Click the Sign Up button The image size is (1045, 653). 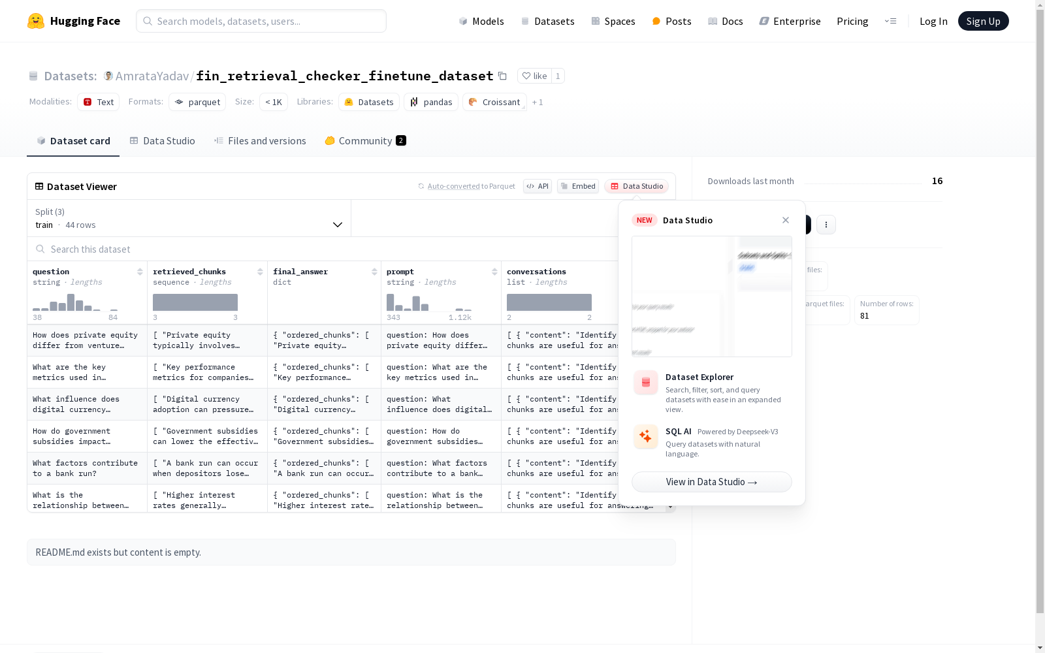click(983, 21)
